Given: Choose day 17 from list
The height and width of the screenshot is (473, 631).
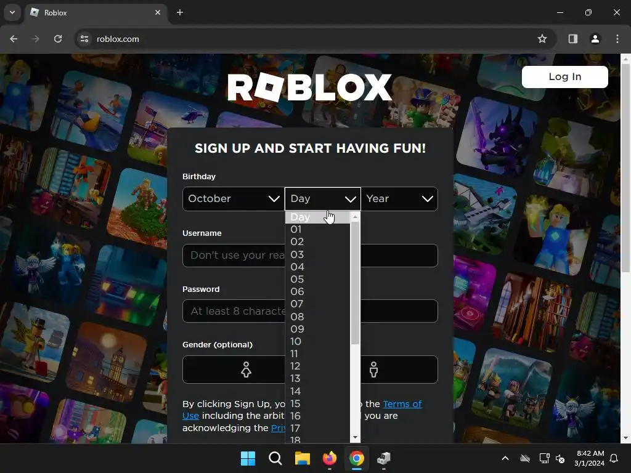Looking at the screenshot, I should pos(317,429).
